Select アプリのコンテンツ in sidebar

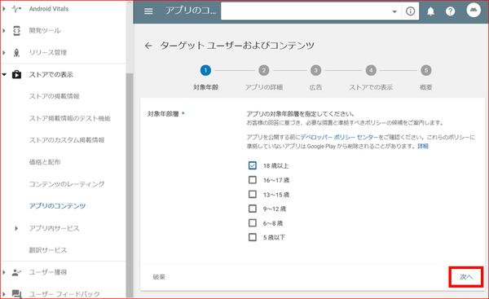pyautogui.click(x=57, y=206)
